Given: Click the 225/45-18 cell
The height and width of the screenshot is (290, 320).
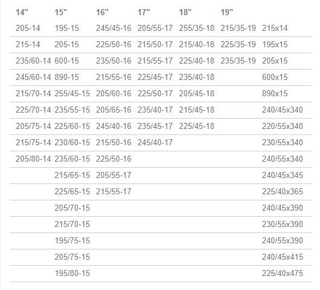Looking at the screenshot, I should click(197, 126).
